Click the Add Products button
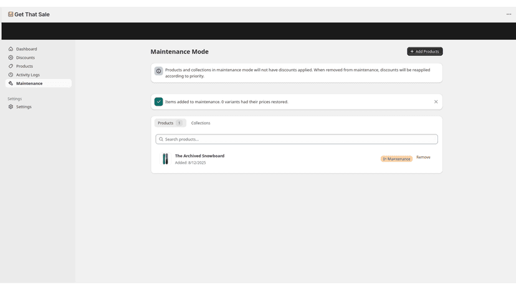The width and height of the screenshot is (516, 290). (x=424, y=51)
